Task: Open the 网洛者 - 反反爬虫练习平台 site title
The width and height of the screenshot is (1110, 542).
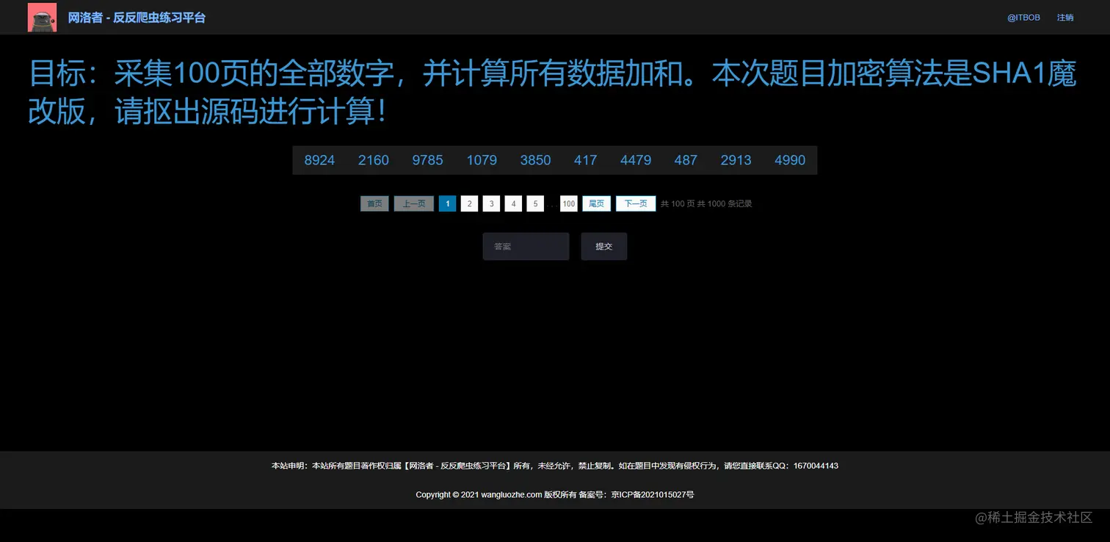Action: click(x=137, y=18)
